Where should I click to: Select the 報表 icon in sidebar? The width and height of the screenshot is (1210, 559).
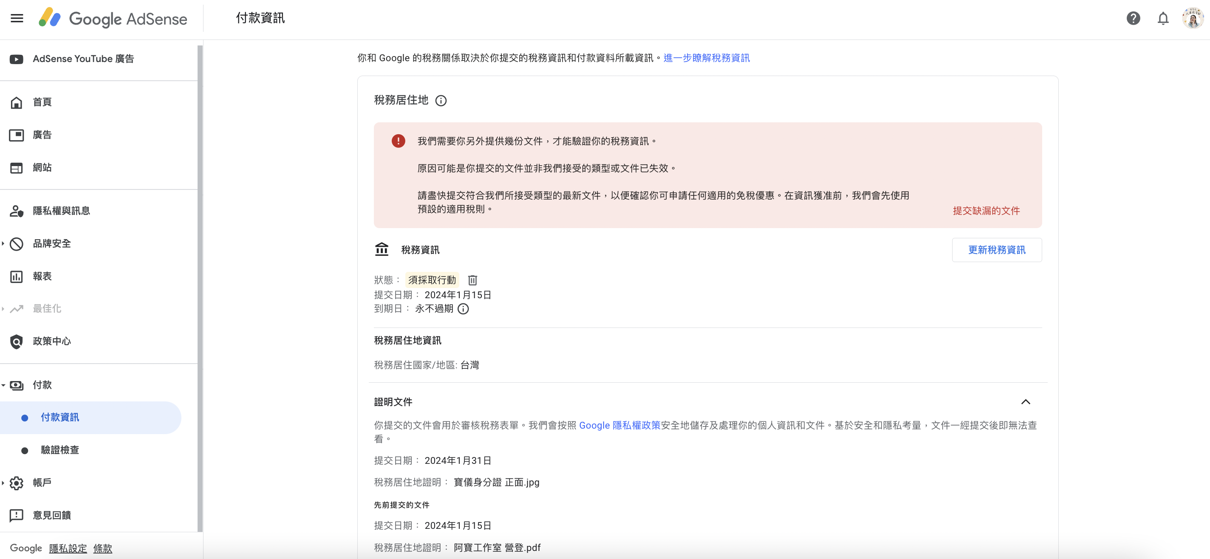pos(17,276)
